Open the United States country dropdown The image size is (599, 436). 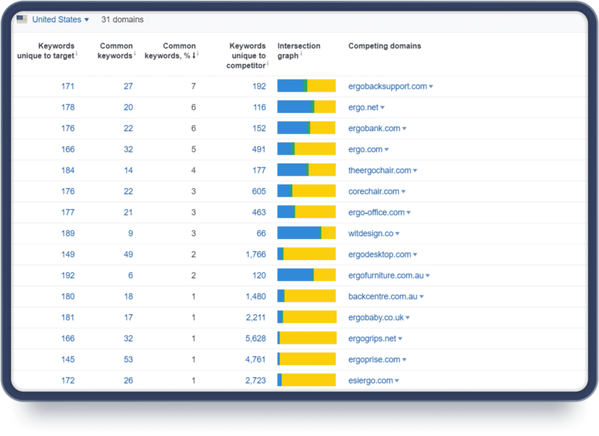point(60,19)
